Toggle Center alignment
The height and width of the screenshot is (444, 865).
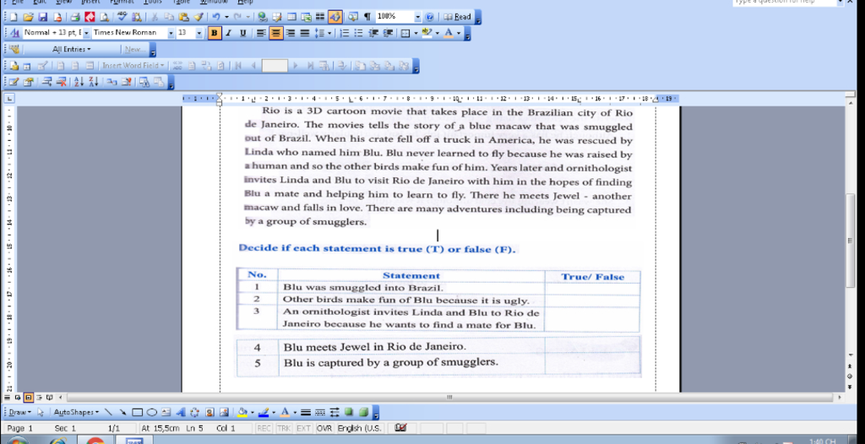point(276,33)
